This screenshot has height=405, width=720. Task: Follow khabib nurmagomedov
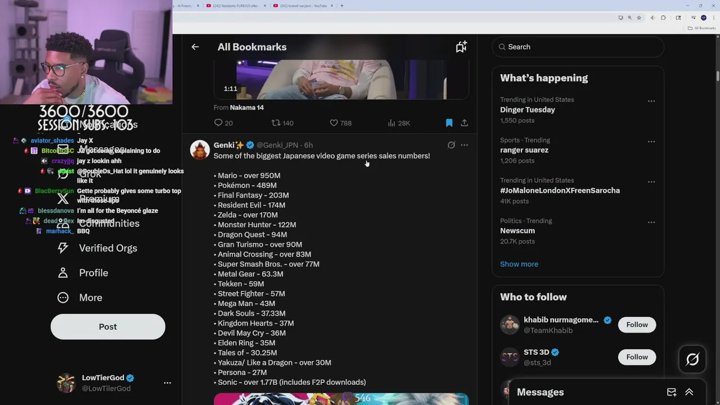[637, 325]
